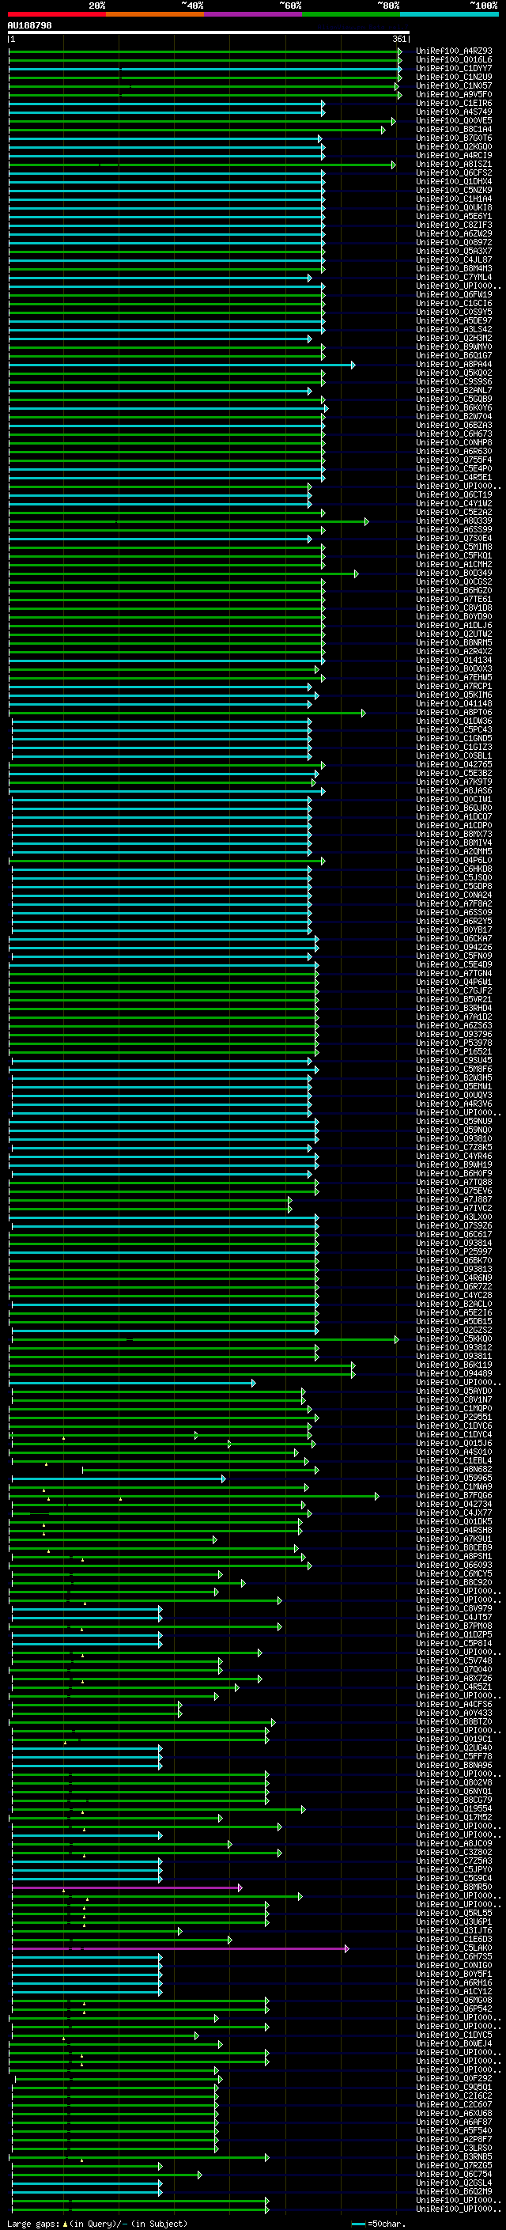Select the query name AU188798
Screen dimensions: 506x2230
pos(29,26)
